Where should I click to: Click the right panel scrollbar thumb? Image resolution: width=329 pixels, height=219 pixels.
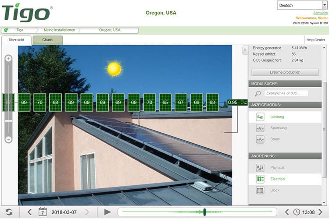tap(324, 130)
